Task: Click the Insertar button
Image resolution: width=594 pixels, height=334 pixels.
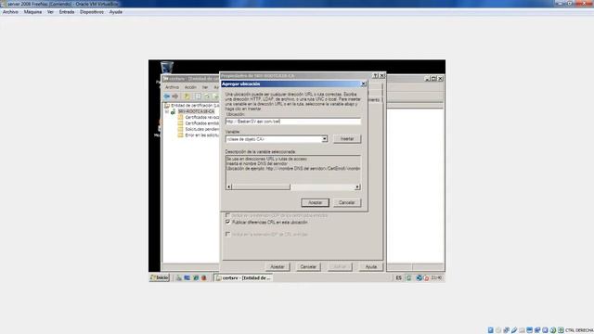Action: click(347, 139)
